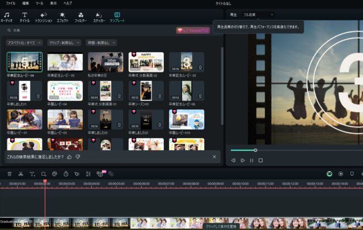Expand the アスペクト比 filter dropdown

[x=24, y=42]
